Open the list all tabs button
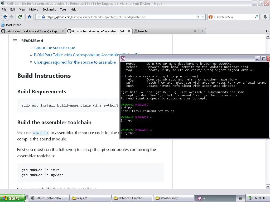Viewport: 270px width, 202px height. tap(267, 31)
